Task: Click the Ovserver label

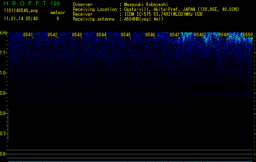Action: point(83,4)
